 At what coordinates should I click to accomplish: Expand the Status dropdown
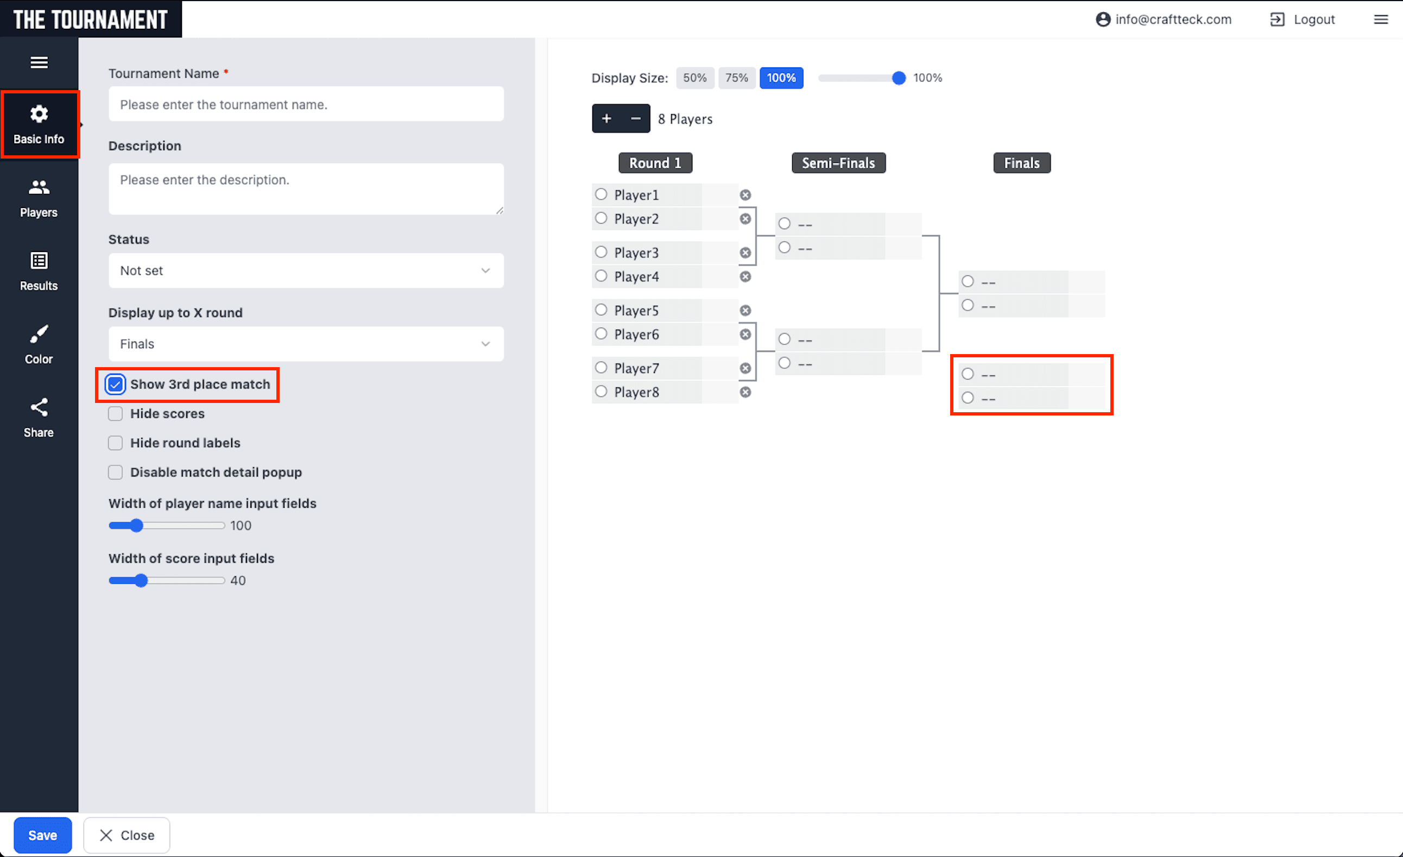306,270
